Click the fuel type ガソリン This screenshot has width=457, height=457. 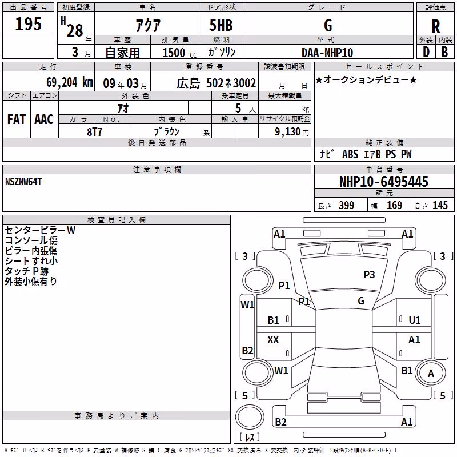[222, 52]
